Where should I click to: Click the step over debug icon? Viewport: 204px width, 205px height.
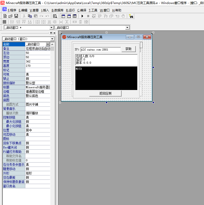tap(100, 16)
